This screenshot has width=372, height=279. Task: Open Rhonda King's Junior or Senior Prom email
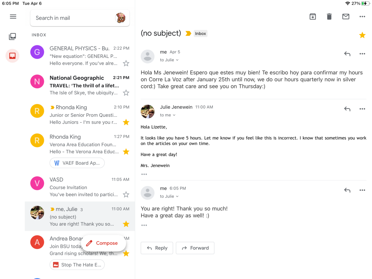coord(84,115)
